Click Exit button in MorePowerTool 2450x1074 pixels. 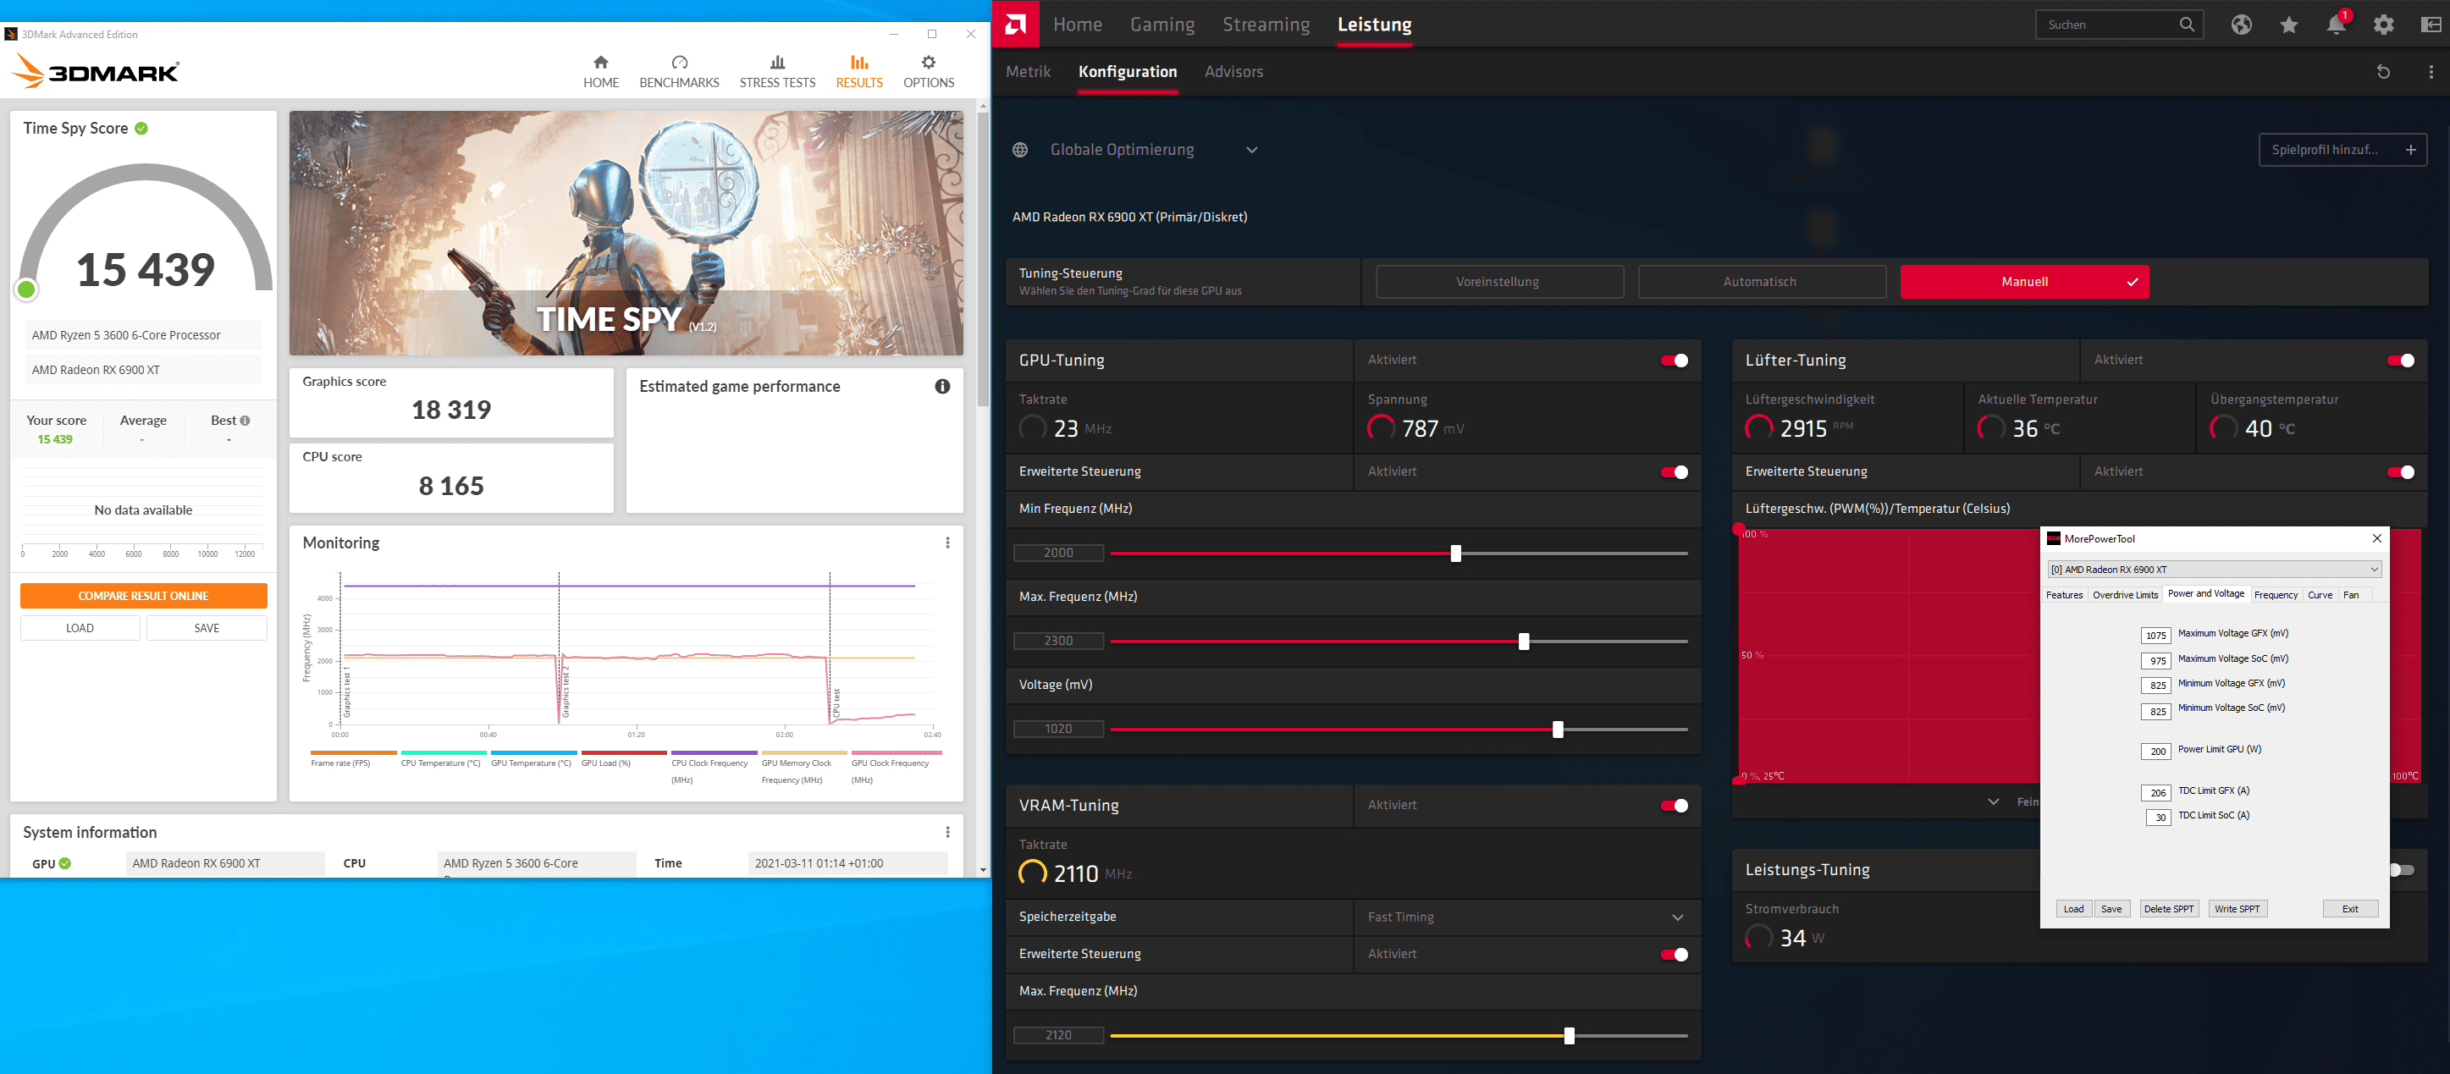[x=2349, y=909]
